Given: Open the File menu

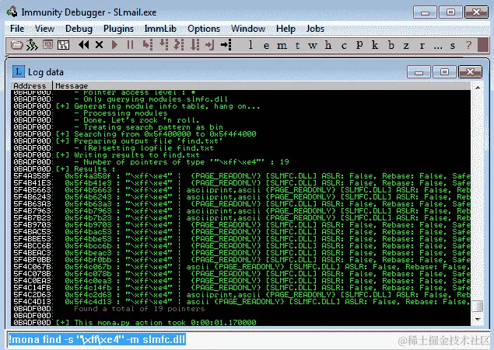Looking at the screenshot, I should click(x=17, y=29).
